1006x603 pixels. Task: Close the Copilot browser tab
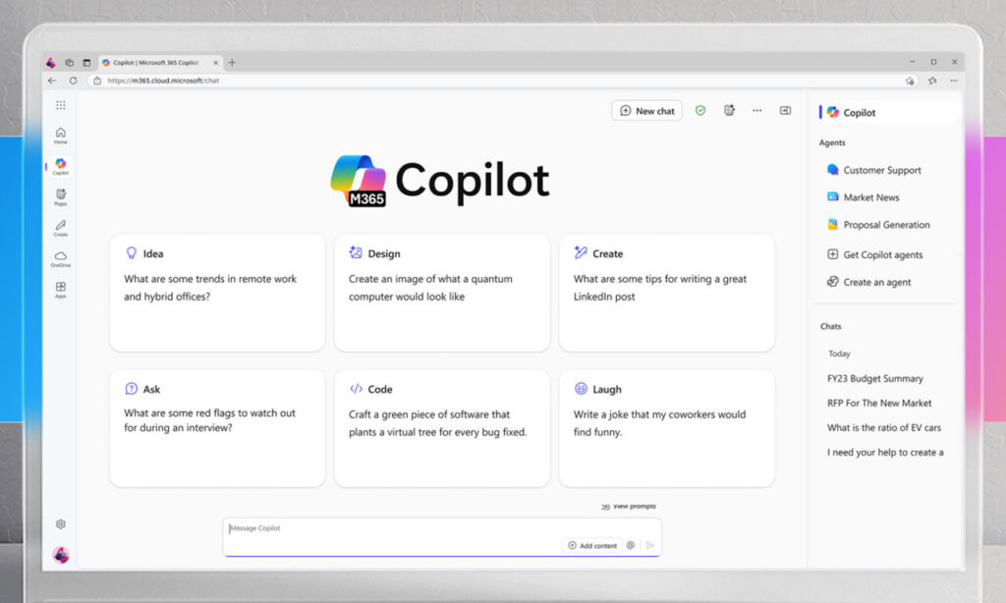(215, 62)
